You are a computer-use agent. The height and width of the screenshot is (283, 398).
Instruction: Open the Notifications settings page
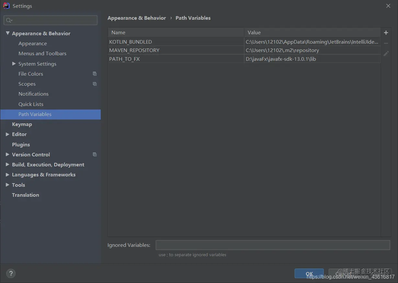pos(33,94)
